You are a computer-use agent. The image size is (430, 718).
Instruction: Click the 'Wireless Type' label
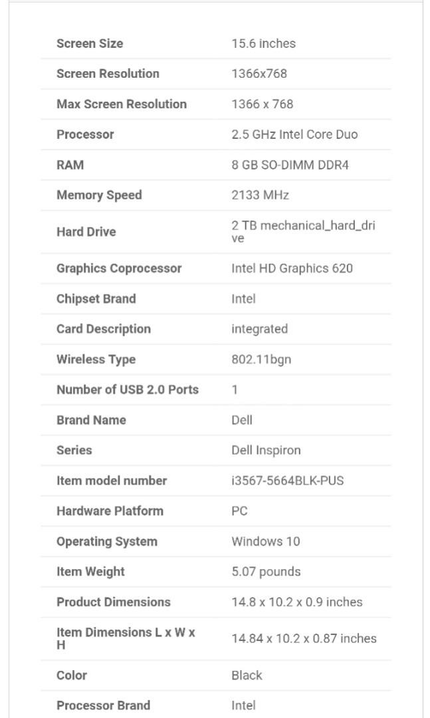(96, 360)
